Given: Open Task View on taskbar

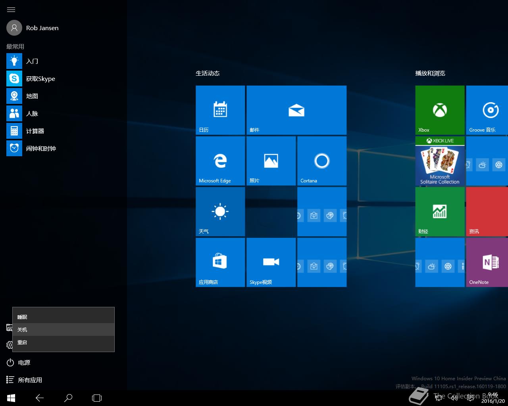Looking at the screenshot, I should pyautogui.click(x=97, y=398).
